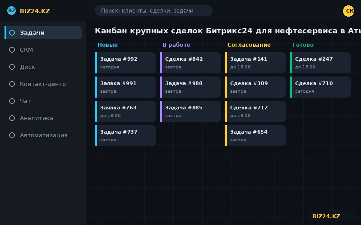Open card Заявка #763
Viewport: 361px width, 225px height.
coord(125,111)
